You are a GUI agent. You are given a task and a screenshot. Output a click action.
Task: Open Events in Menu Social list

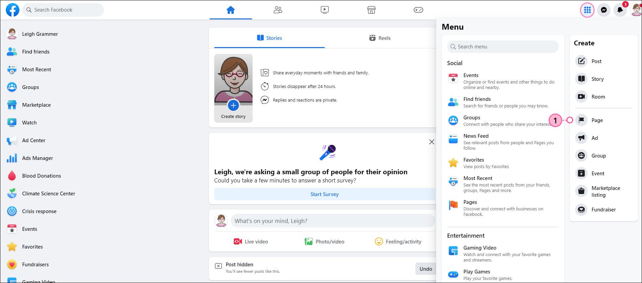(x=503, y=81)
